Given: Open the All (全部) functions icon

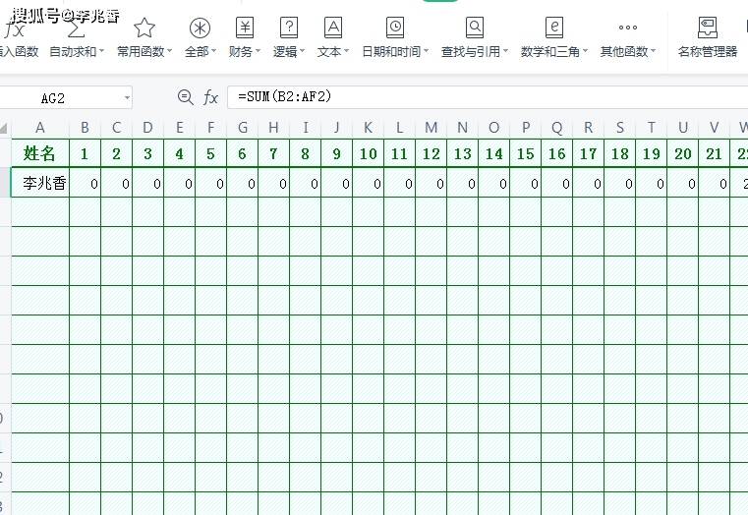Looking at the screenshot, I should tap(200, 28).
